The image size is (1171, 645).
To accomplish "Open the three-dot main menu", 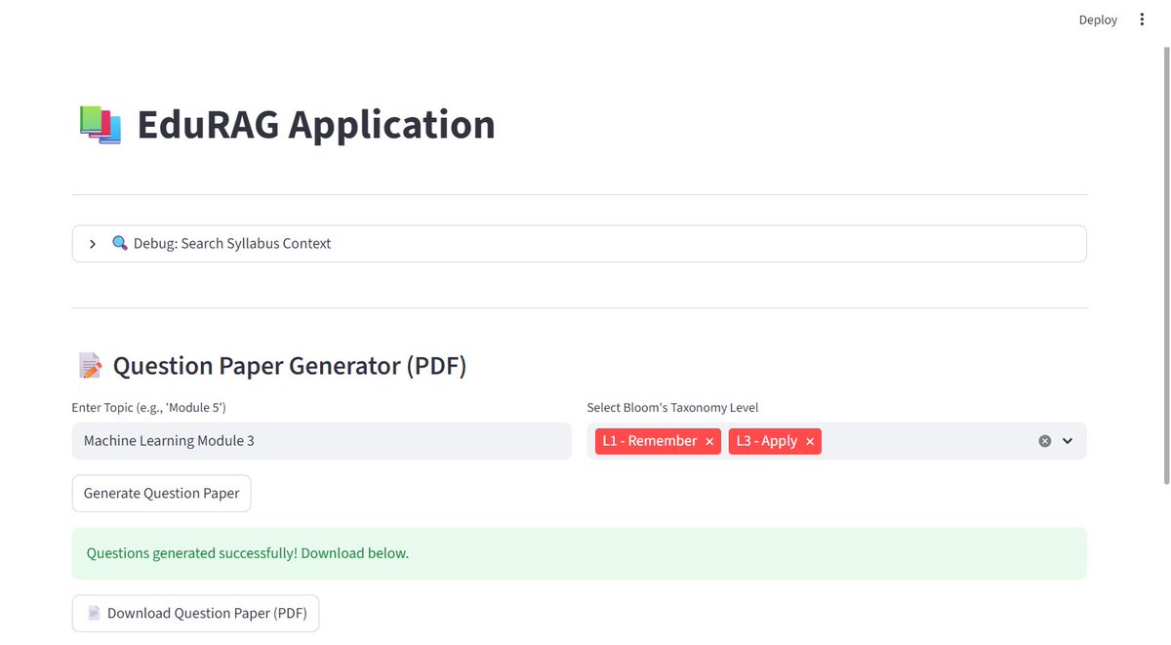I will pos(1142,20).
